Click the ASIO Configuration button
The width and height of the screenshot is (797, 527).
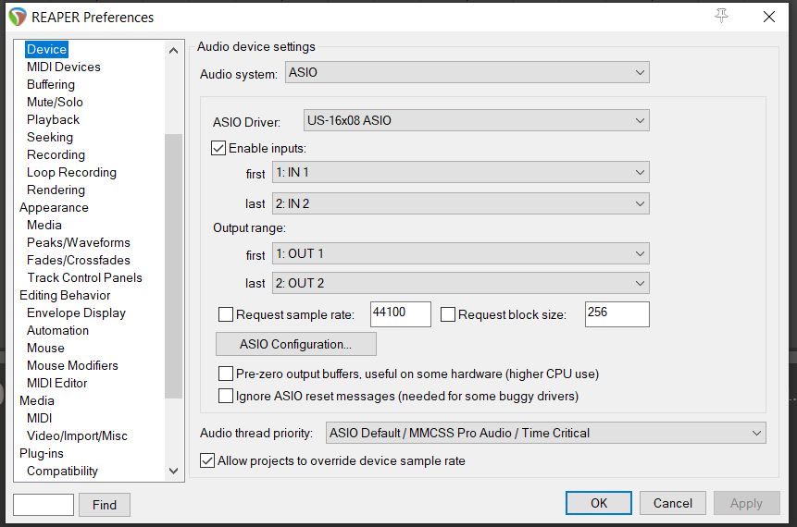click(295, 344)
